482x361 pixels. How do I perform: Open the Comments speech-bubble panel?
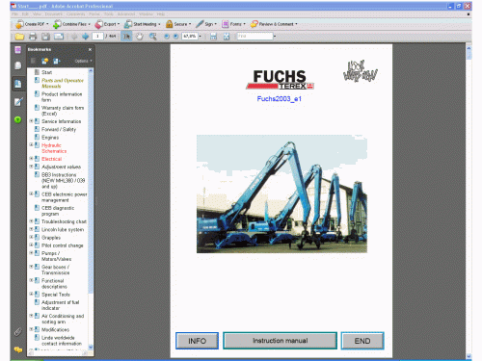pyautogui.click(x=18, y=349)
